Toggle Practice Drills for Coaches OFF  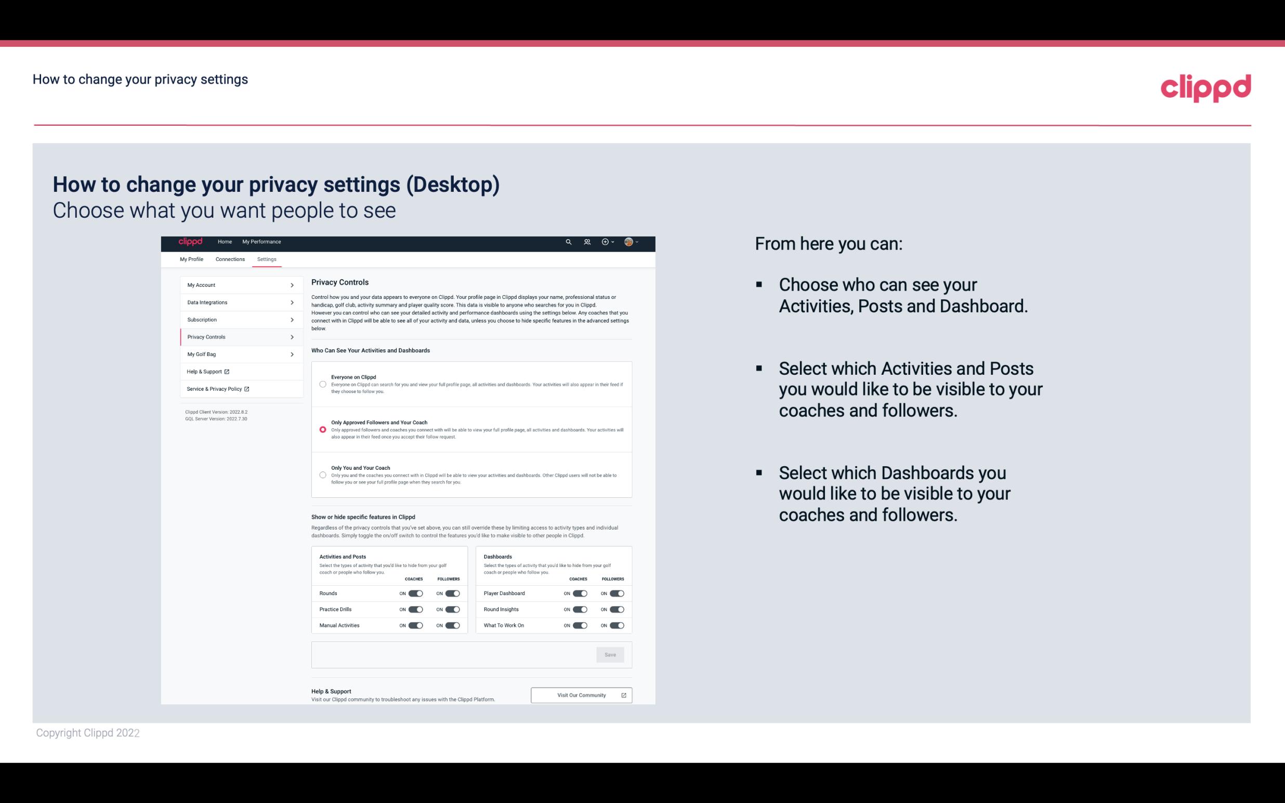(415, 610)
